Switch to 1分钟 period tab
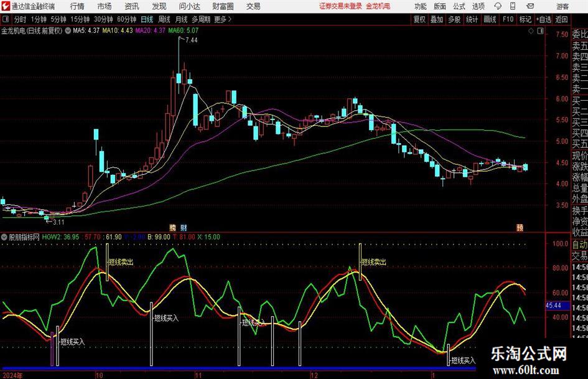The width and height of the screenshot is (588, 379). pyautogui.click(x=39, y=19)
